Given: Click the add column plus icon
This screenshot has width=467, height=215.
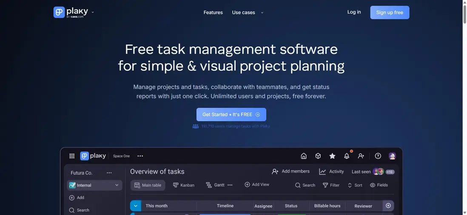Looking at the screenshot, I should tap(388, 206).
